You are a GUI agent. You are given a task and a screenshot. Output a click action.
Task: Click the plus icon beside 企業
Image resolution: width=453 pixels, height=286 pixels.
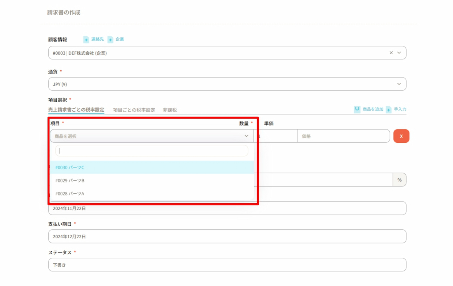pos(110,40)
